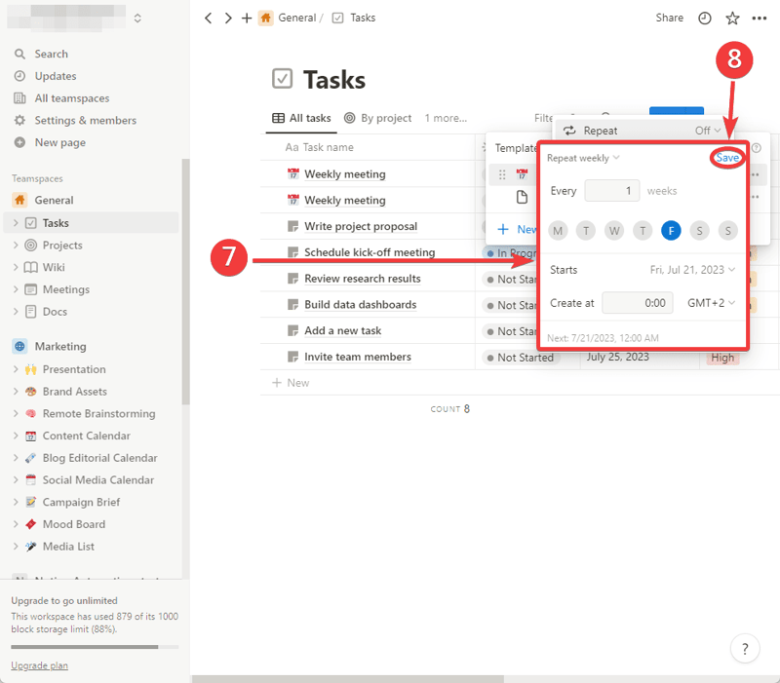
Task: Toggle Monday in the repeat days
Action: tap(558, 231)
